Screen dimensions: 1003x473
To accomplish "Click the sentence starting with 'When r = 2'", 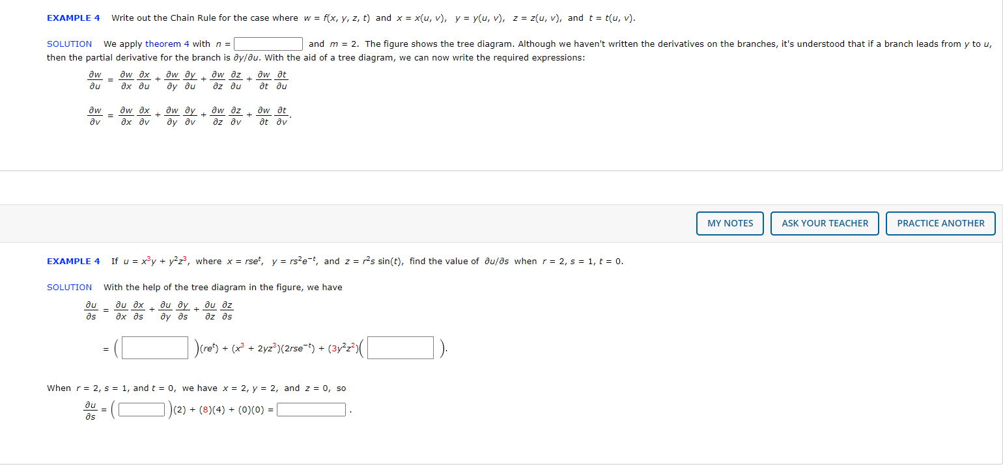I will (x=195, y=388).
